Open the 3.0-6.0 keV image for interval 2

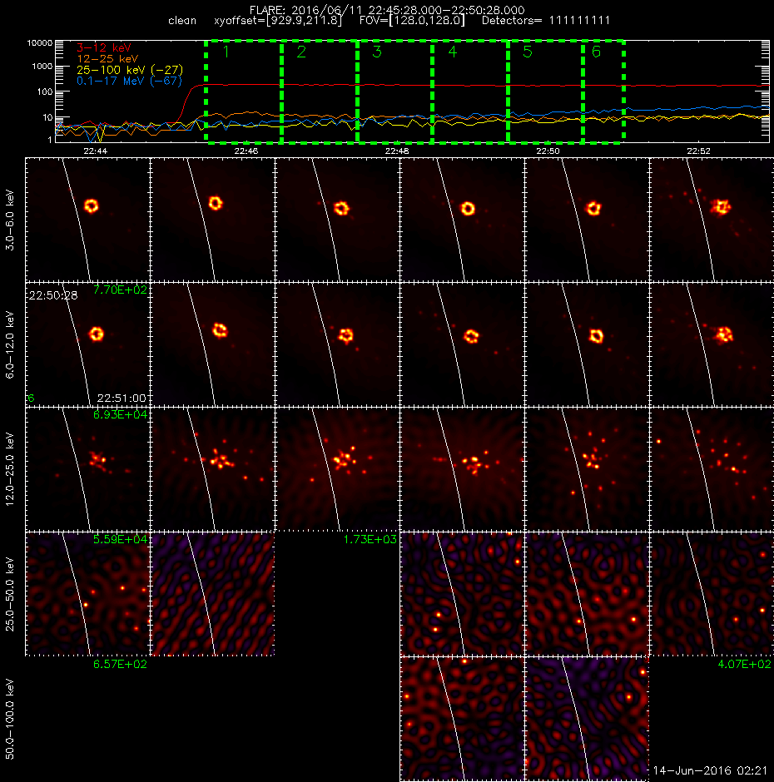point(212,220)
